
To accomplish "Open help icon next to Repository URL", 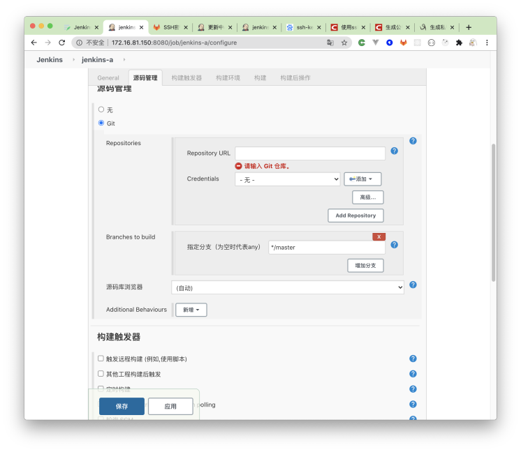I will 394,151.
